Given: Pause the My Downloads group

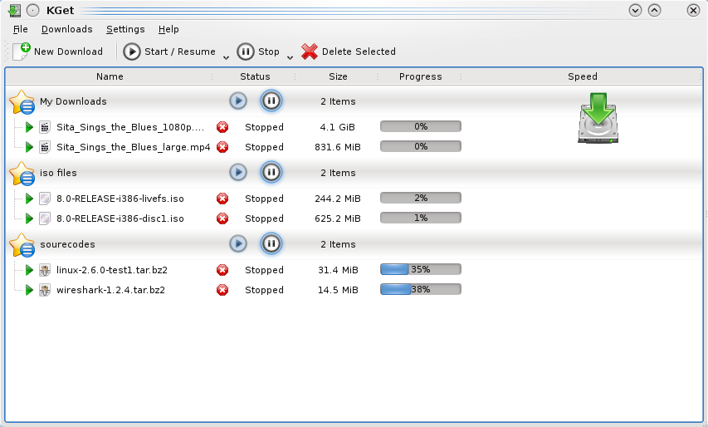Looking at the screenshot, I should (271, 101).
